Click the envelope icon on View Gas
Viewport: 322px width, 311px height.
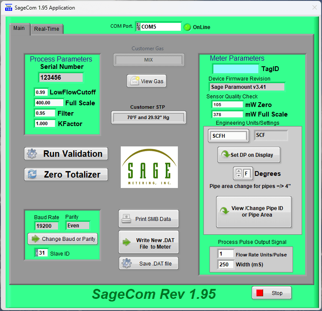(135, 81)
